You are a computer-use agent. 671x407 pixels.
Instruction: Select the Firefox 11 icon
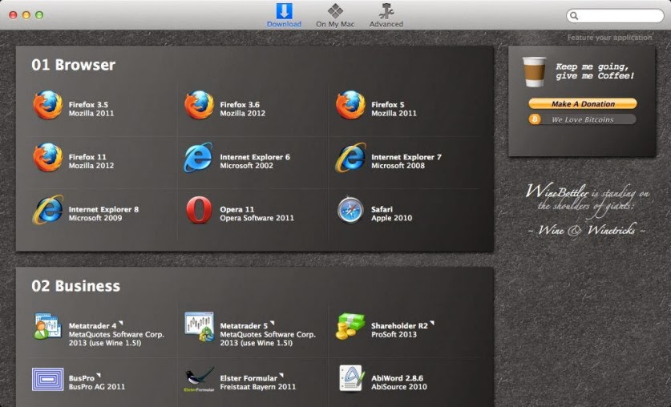point(48,157)
